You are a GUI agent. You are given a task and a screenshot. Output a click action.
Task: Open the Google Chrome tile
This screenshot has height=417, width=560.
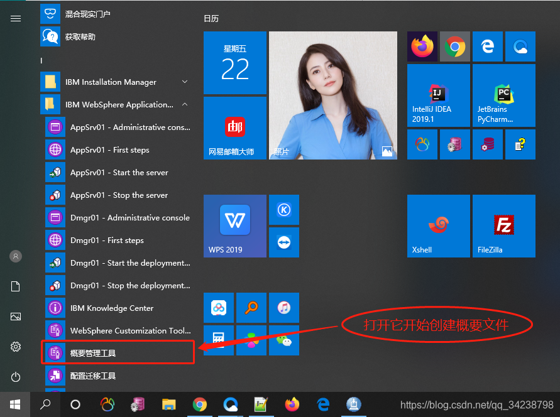point(454,46)
